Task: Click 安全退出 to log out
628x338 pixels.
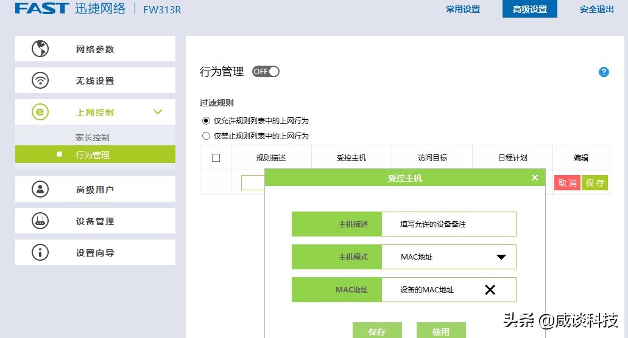Action: click(597, 9)
